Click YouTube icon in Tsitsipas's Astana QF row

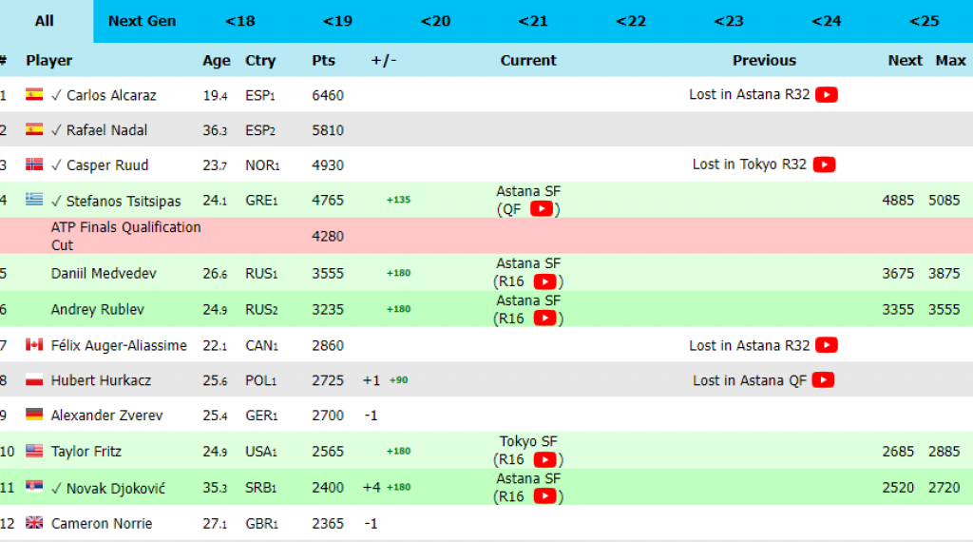click(541, 209)
